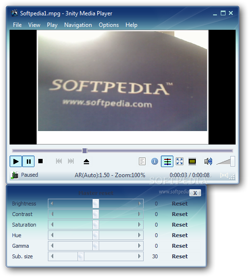Screen dimensions: 249x277
Task: Decrease Gamma with left arrow
Action: 52,246
